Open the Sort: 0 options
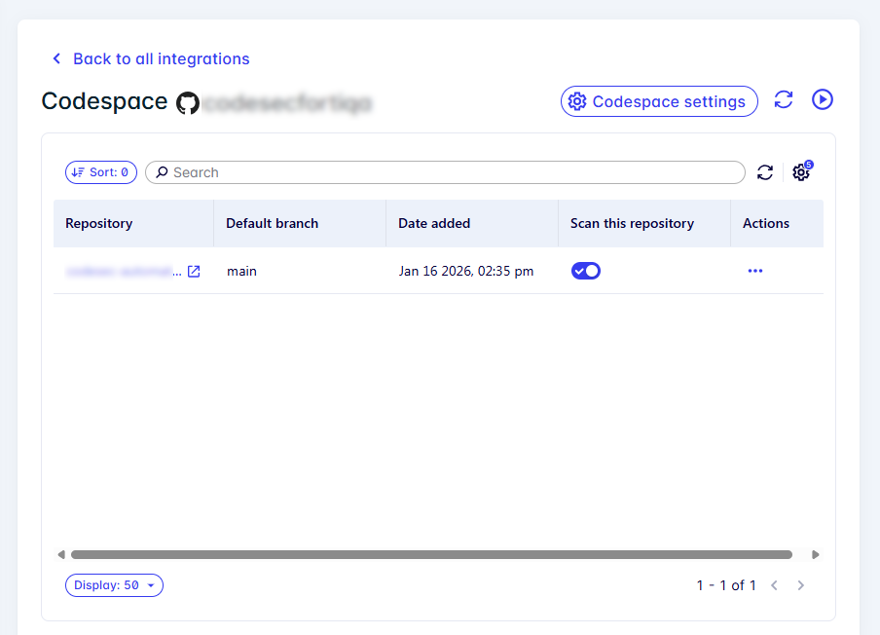 (101, 172)
